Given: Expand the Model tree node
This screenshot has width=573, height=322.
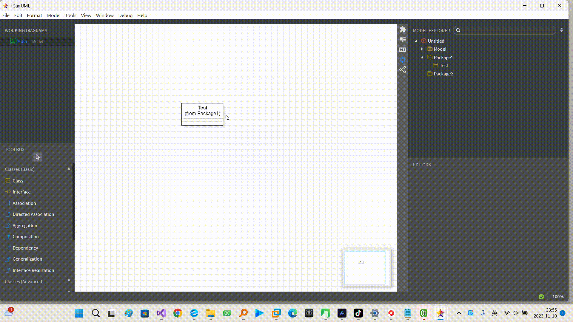Looking at the screenshot, I should click(x=422, y=49).
